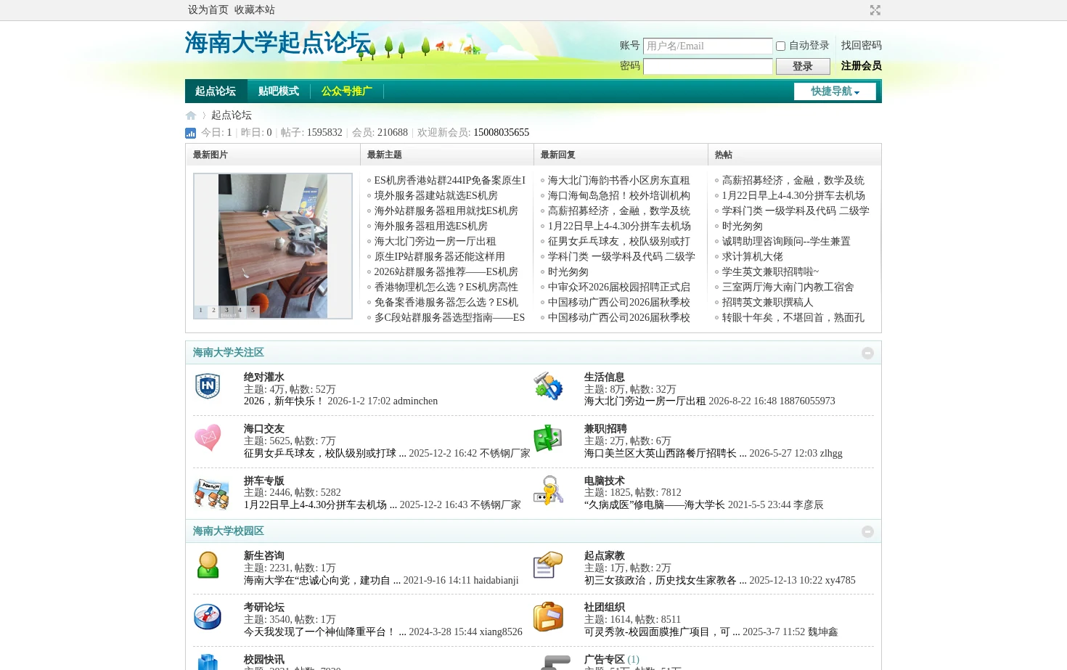The width and height of the screenshot is (1067, 670).
Task: Select the 起点论坛 nav tab
Action: pos(216,91)
